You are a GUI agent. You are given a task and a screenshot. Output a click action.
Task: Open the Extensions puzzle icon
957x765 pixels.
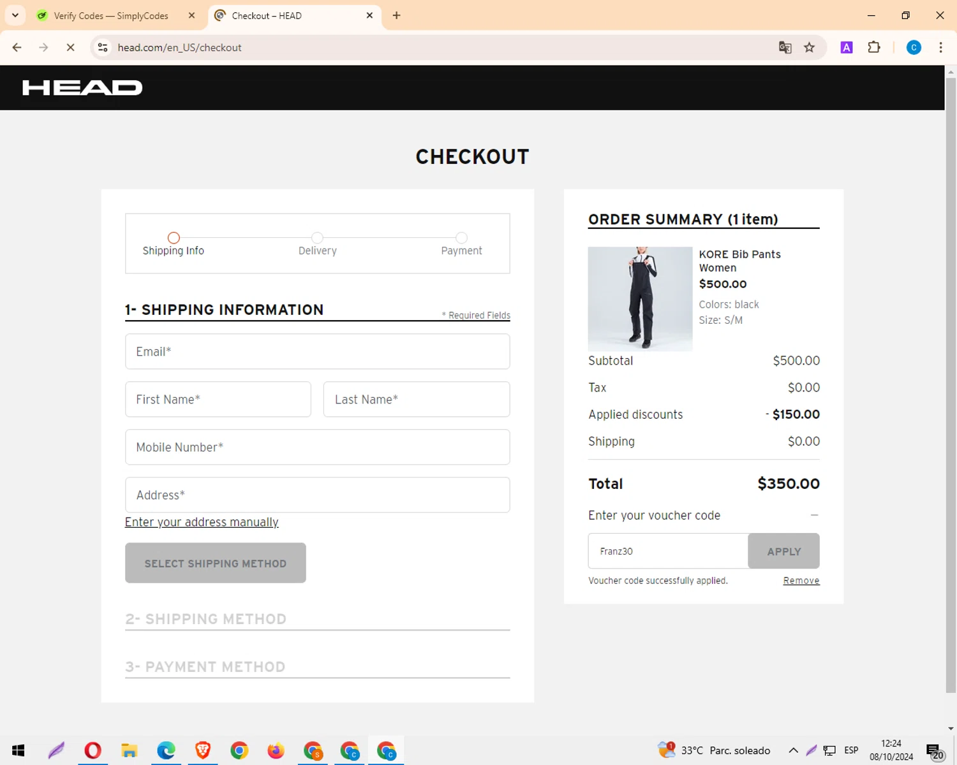(874, 47)
